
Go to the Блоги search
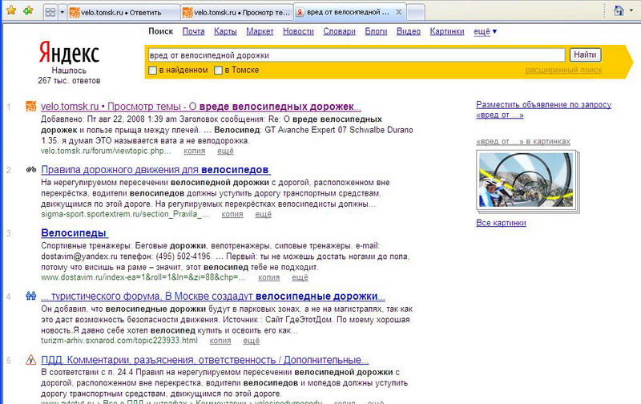pos(376,31)
